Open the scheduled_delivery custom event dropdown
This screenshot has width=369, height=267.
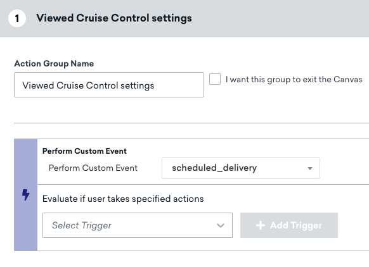(x=241, y=168)
